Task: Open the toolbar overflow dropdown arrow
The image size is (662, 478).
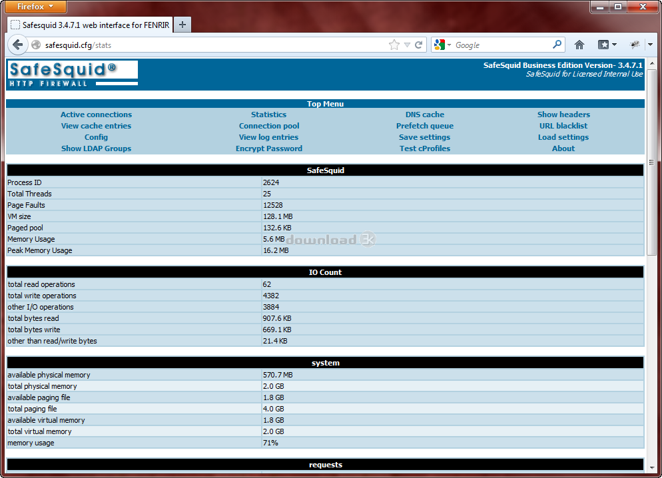Action: coord(650,45)
